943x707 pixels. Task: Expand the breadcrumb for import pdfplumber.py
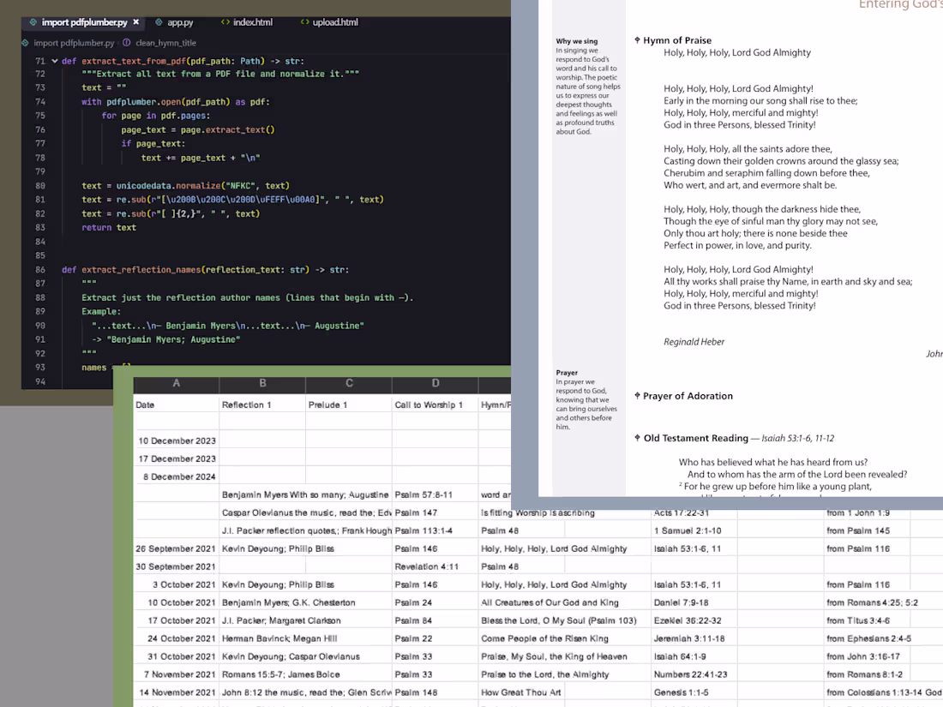73,41
